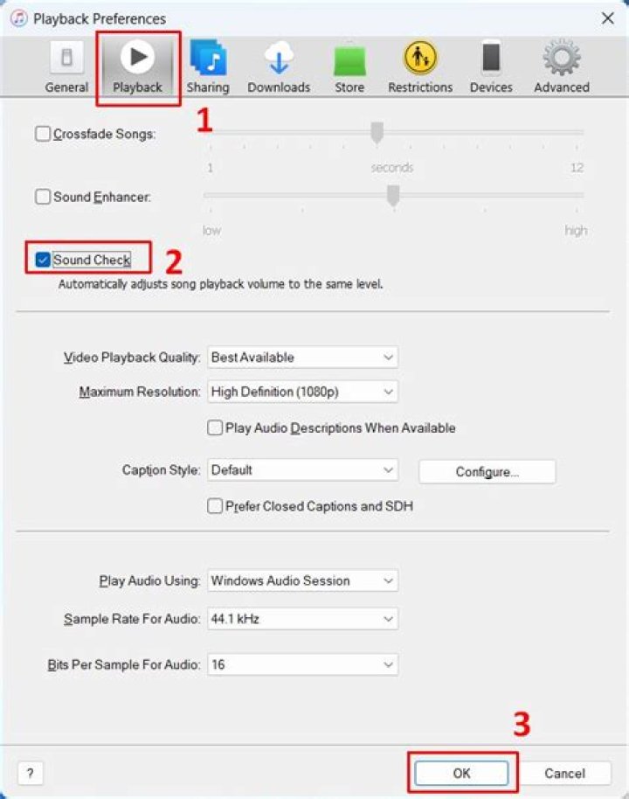
Task: Confirm preferences with the OK button
Action: pos(461,773)
